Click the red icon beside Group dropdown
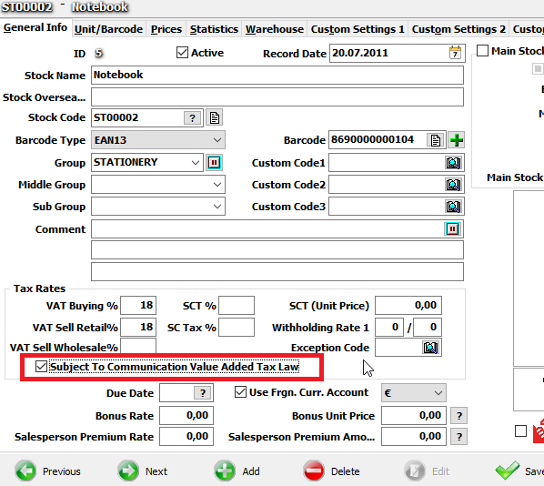 [215, 163]
